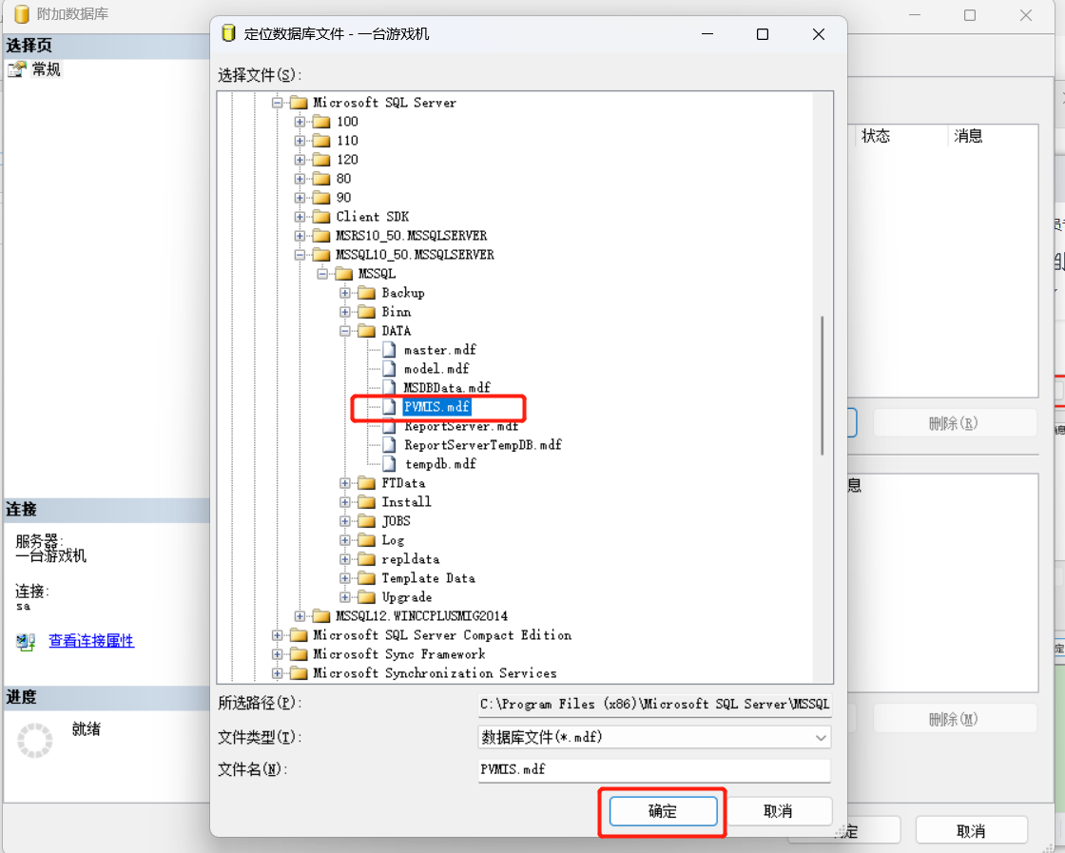Click the 文件名 input field
The width and height of the screenshot is (1065, 853).
(x=653, y=769)
